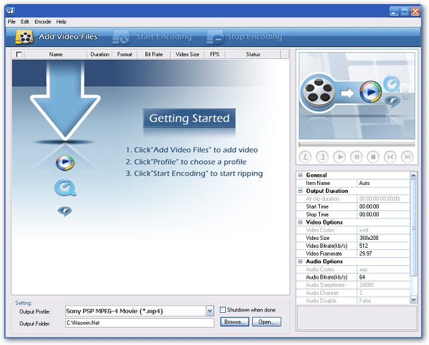Click the FPS column header

tap(214, 54)
